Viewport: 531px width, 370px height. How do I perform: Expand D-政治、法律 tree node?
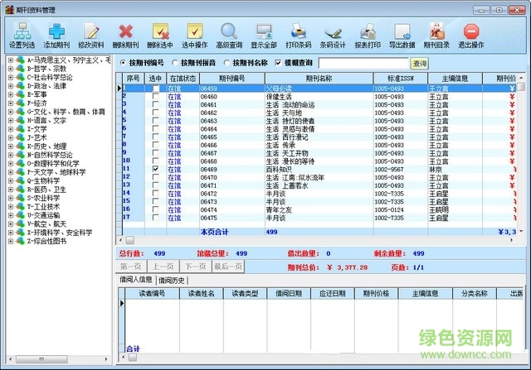pos(11,86)
